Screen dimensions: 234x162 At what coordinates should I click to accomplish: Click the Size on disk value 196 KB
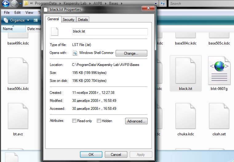(x=89, y=81)
